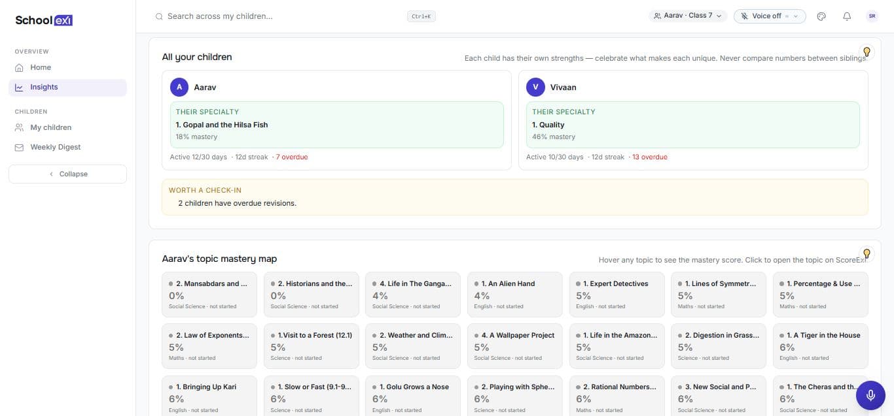Click the All your children heading

click(197, 57)
